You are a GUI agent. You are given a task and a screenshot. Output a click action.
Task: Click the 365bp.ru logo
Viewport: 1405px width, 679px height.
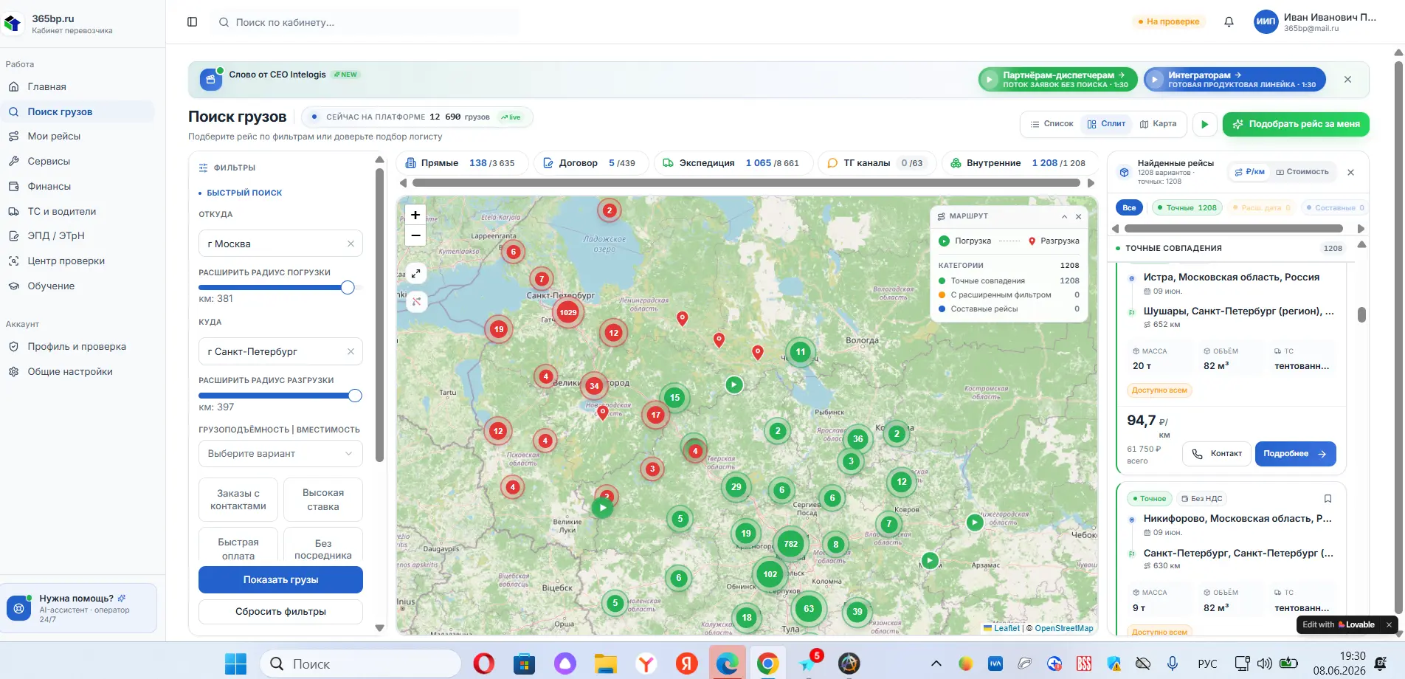click(x=13, y=24)
